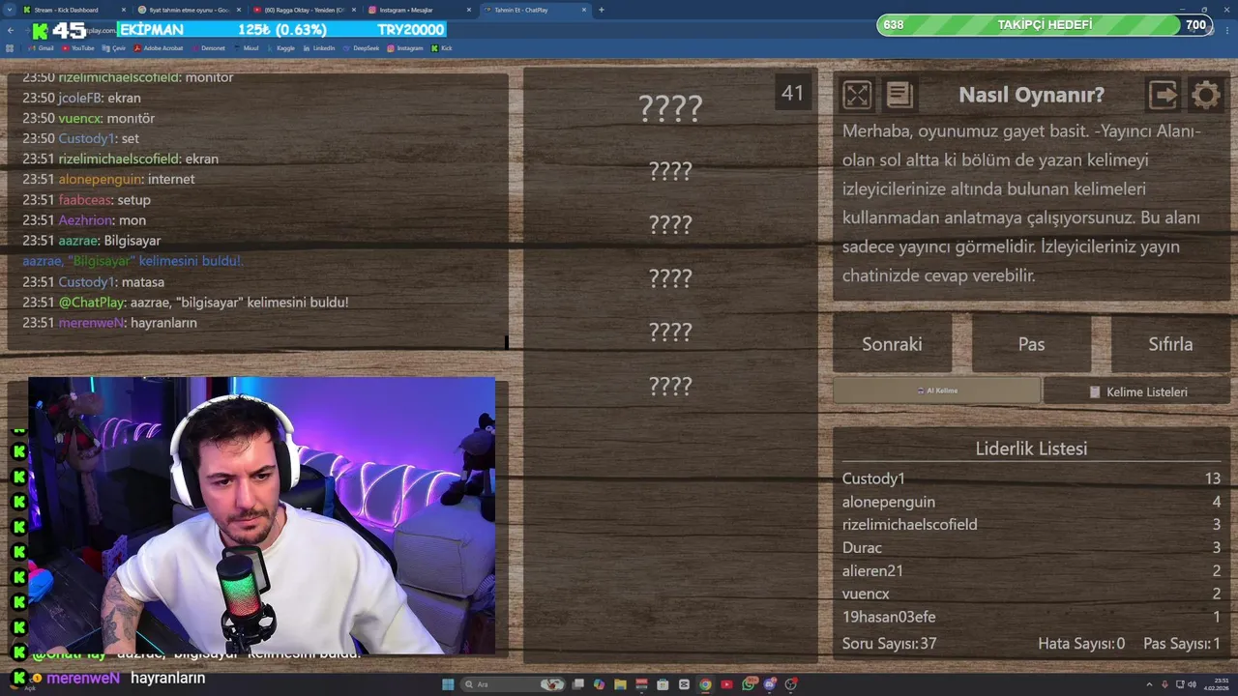Close the Stream - Kick Dashboard tab

tap(123, 10)
